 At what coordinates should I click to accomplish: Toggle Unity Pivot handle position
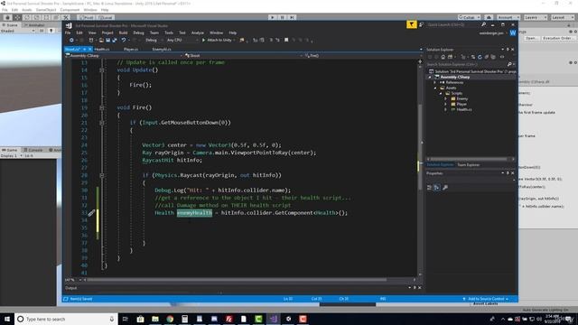point(87,17)
